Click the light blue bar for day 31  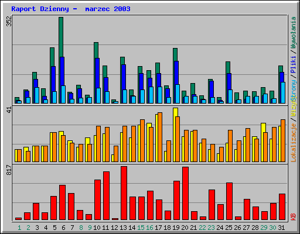pyautogui.click(x=283, y=92)
